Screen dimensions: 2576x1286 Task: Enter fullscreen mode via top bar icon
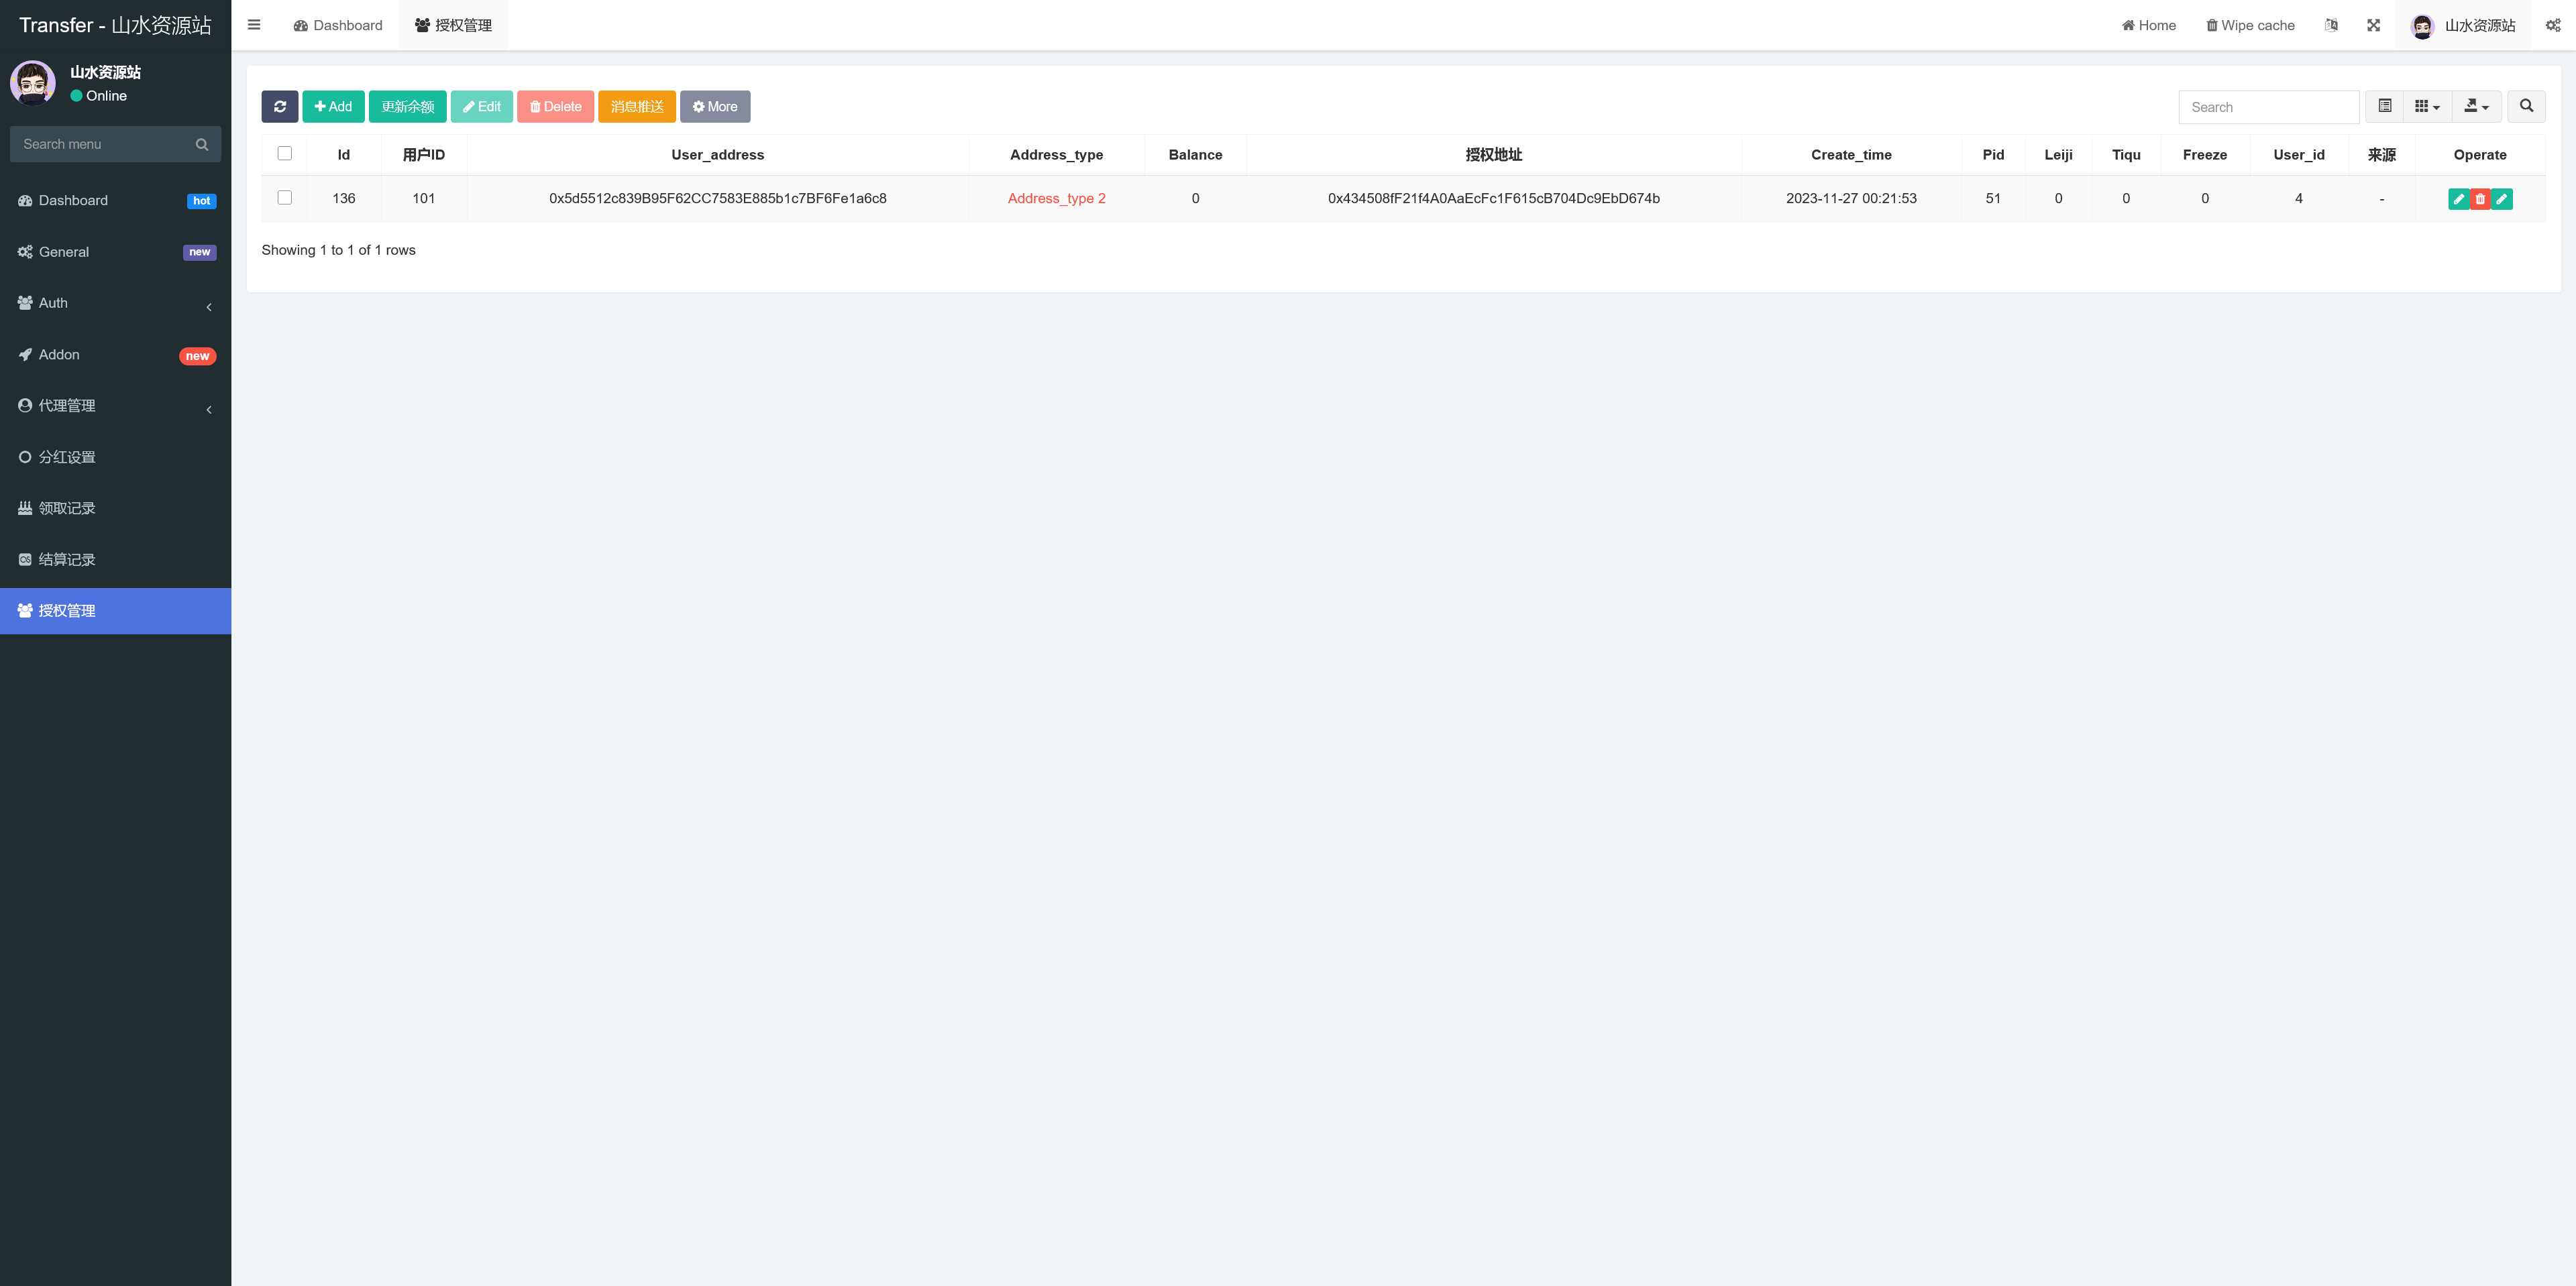pos(2373,25)
